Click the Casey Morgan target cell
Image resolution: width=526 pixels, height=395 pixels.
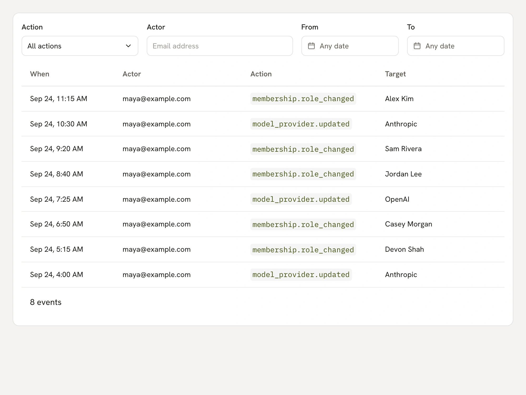[408, 224]
